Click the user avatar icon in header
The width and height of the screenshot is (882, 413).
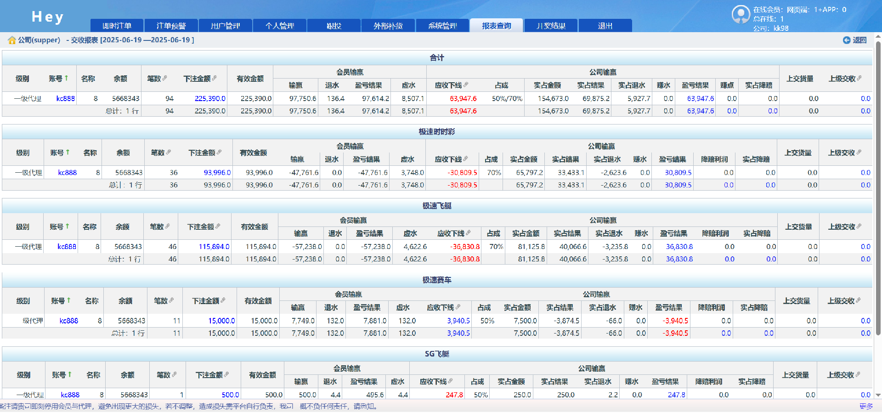pyautogui.click(x=741, y=14)
